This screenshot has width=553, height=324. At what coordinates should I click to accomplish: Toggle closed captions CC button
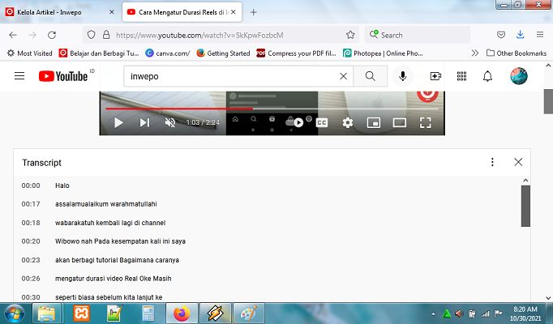coord(322,122)
